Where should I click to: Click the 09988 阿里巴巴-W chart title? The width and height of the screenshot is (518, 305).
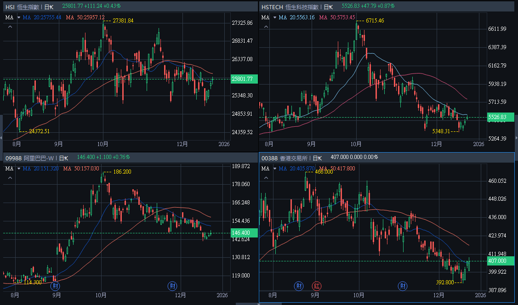pyautogui.click(x=30, y=157)
